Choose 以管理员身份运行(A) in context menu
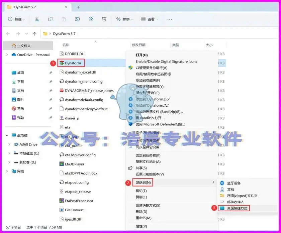Viewport: 281px width, 233px height. (x=152, y=68)
